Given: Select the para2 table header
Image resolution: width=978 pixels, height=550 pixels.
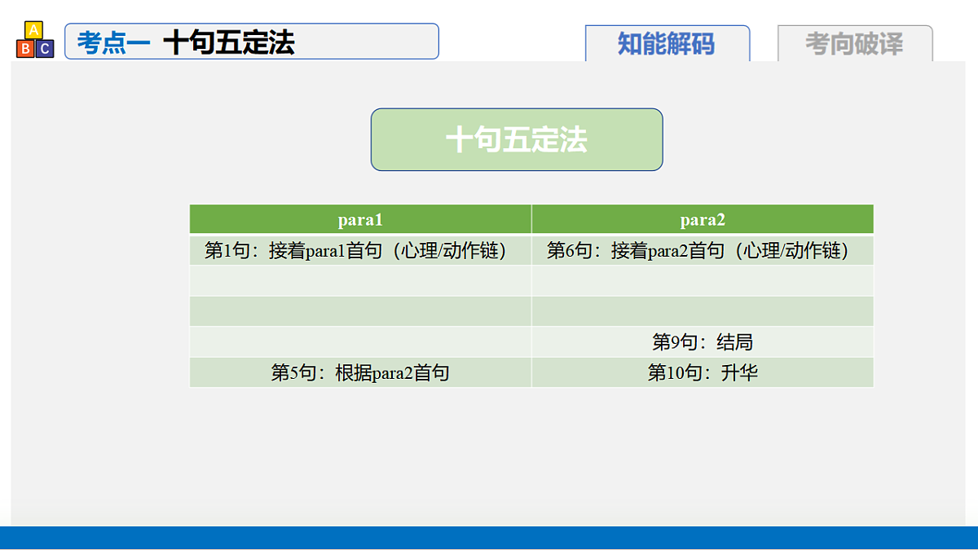Looking at the screenshot, I should [703, 219].
